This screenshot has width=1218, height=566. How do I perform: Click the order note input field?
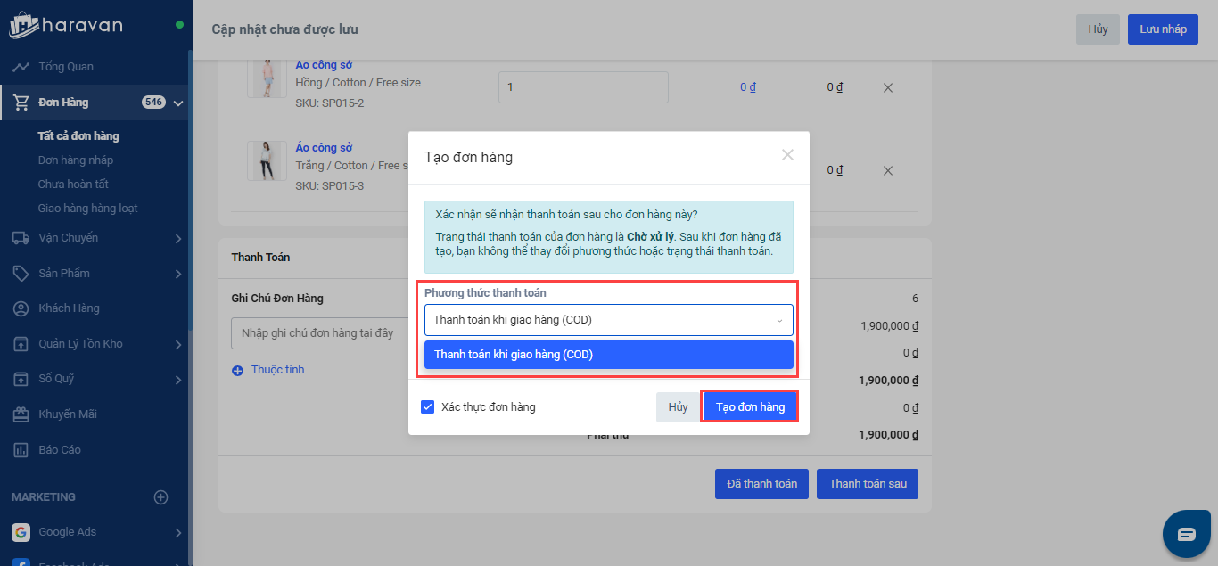click(x=312, y=333)
